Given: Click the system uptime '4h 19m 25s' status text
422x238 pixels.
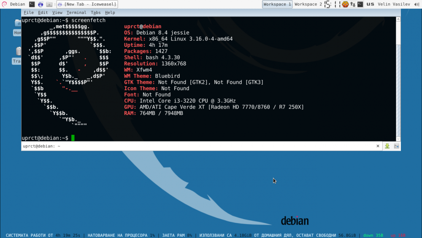Looking at the screenshot, I should [x=68, y=235].
